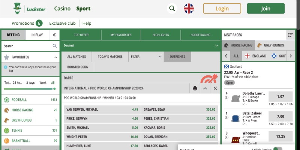This screenshot has width=300, height=150.
Task: Open the search magnifier in header
Action: 172,8
